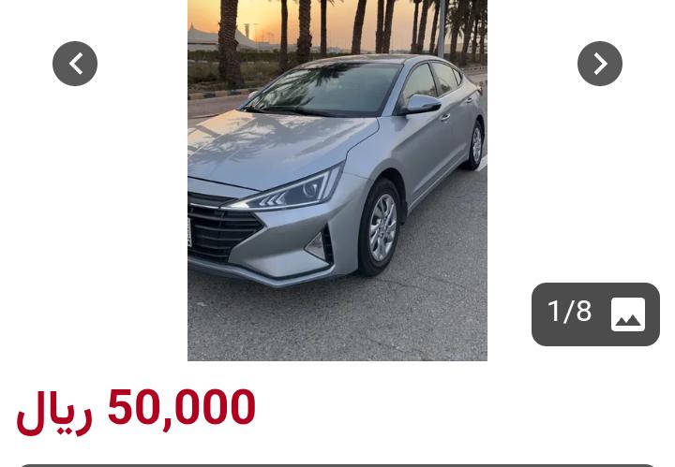Viewport: 675px width, 467px height.
Task: Open the silver car photo fullscreen
Action: 337,180
